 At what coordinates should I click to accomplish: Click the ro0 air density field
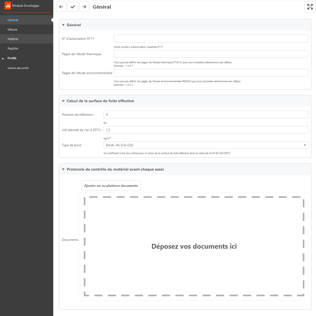tap(206, 130)
